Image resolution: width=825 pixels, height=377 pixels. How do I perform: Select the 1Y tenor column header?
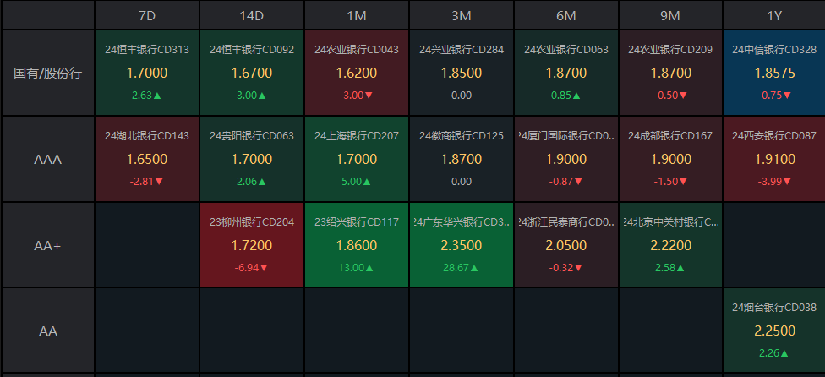(x=775, y=15)
